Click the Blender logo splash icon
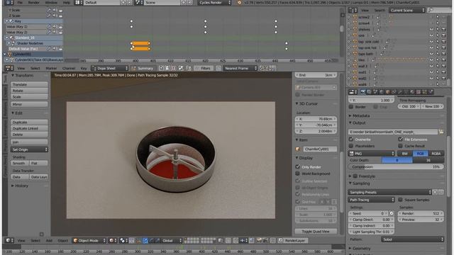The image size is (454, 255). 240,2
